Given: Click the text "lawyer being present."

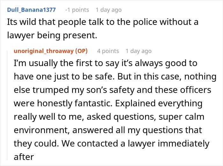Looking at the screenshot, I should point(52,35).
